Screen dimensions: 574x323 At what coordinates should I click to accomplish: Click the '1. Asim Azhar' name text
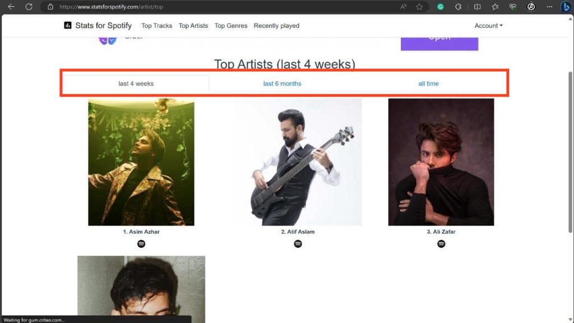click(141, 232)
